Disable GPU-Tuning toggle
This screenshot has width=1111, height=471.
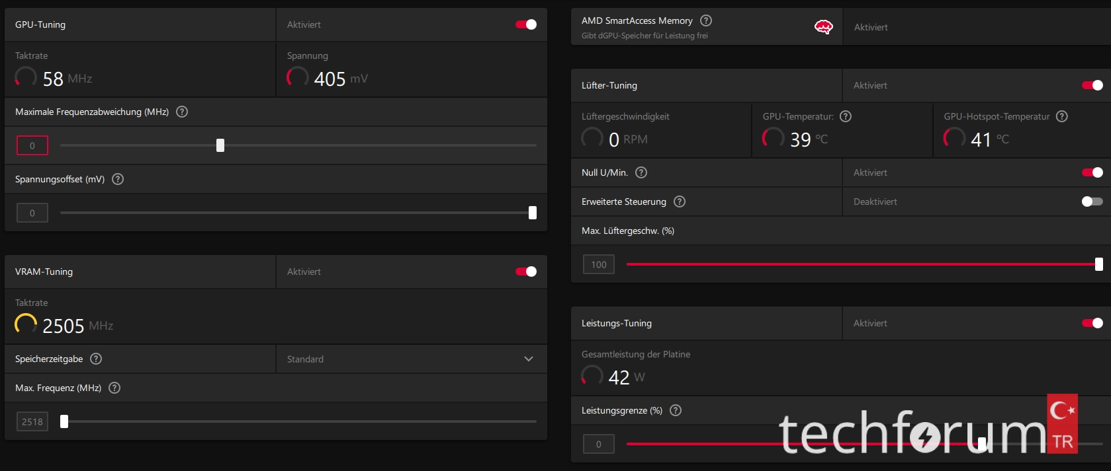point(526,24)
